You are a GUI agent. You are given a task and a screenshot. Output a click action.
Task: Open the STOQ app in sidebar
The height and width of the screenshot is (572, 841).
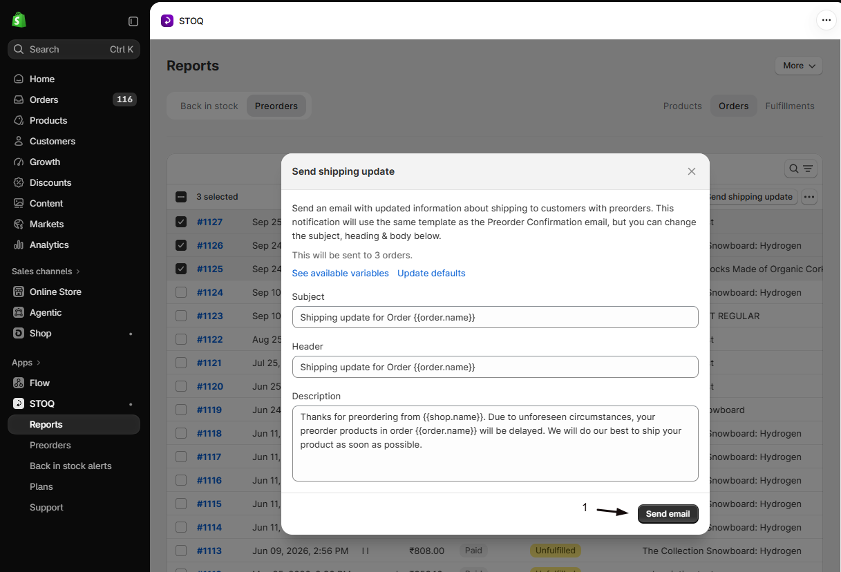(74, 403)
